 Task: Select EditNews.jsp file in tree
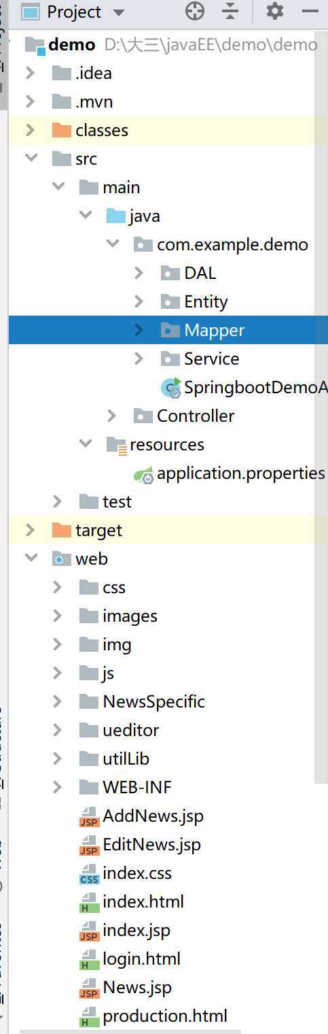[141, 845]
